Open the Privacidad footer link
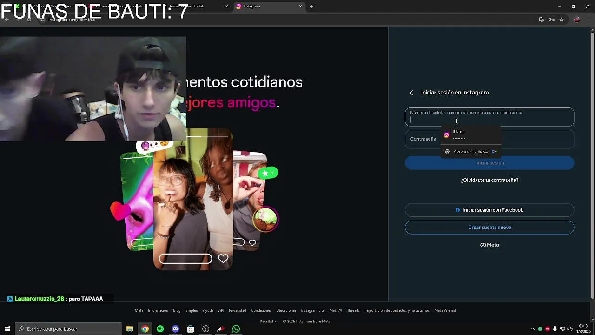The image size is (595, 335). 238,310
